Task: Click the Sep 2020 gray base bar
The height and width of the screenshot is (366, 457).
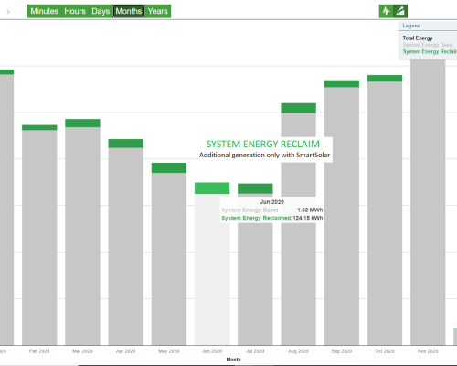Action: point(342,216)
